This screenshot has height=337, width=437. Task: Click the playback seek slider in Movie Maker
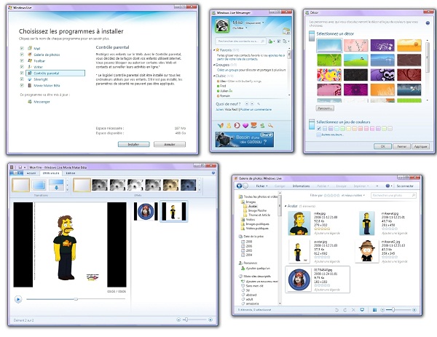(x=76, y=299)
